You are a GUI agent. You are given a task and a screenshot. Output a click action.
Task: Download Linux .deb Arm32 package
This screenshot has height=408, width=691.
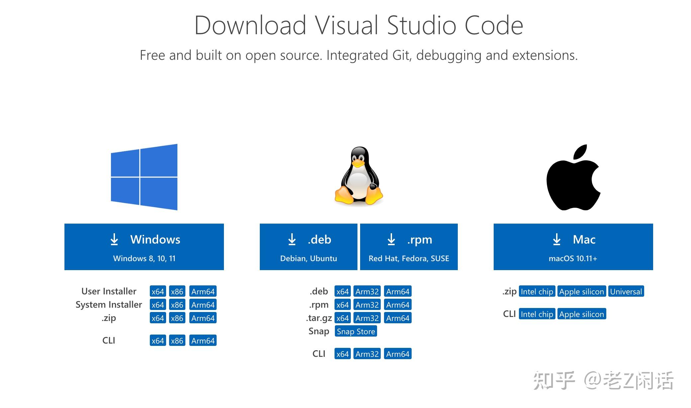pyautogui.click(x=367, y=291)
